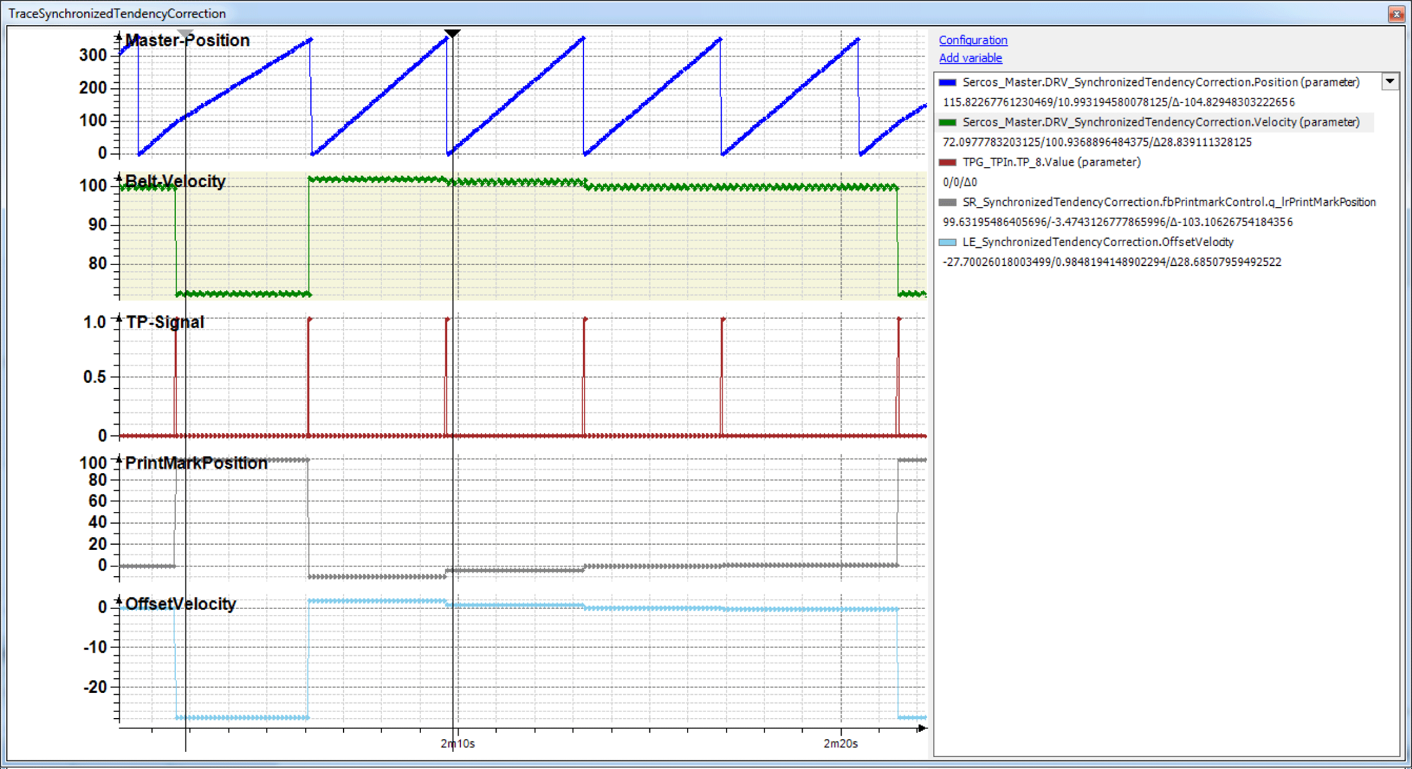This screenshot has width=1412, height=769.
Task: Click the Belt-Velocity chart area
Action: tap(523, 236)
